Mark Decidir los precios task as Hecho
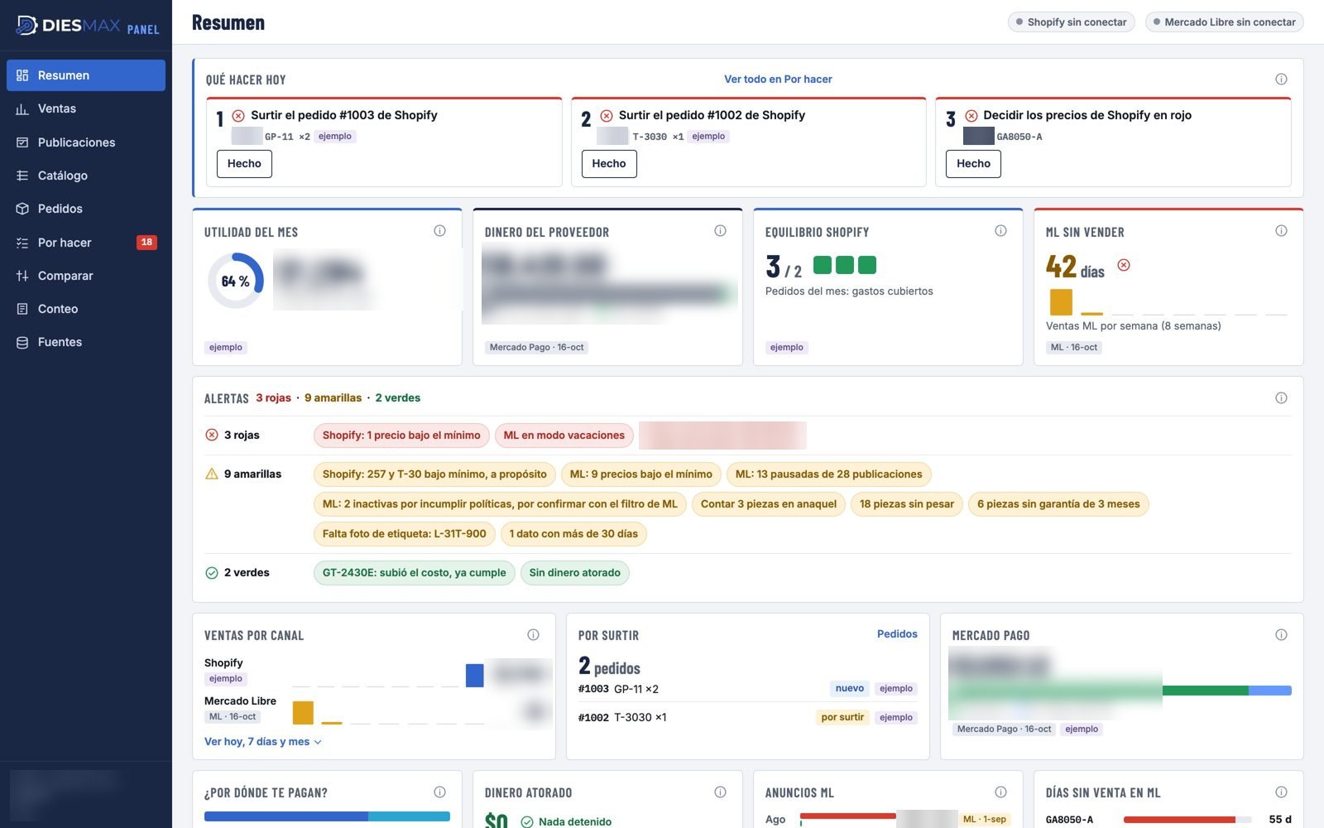 pos(973,164)
